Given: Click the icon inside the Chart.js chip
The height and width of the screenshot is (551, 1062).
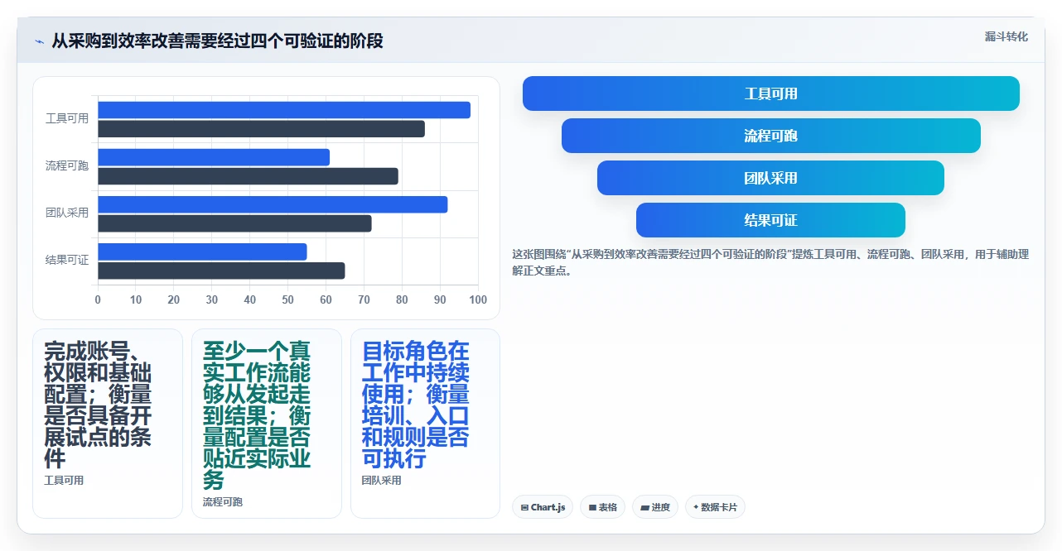Looking at the screenshot, I should [524, 507].
